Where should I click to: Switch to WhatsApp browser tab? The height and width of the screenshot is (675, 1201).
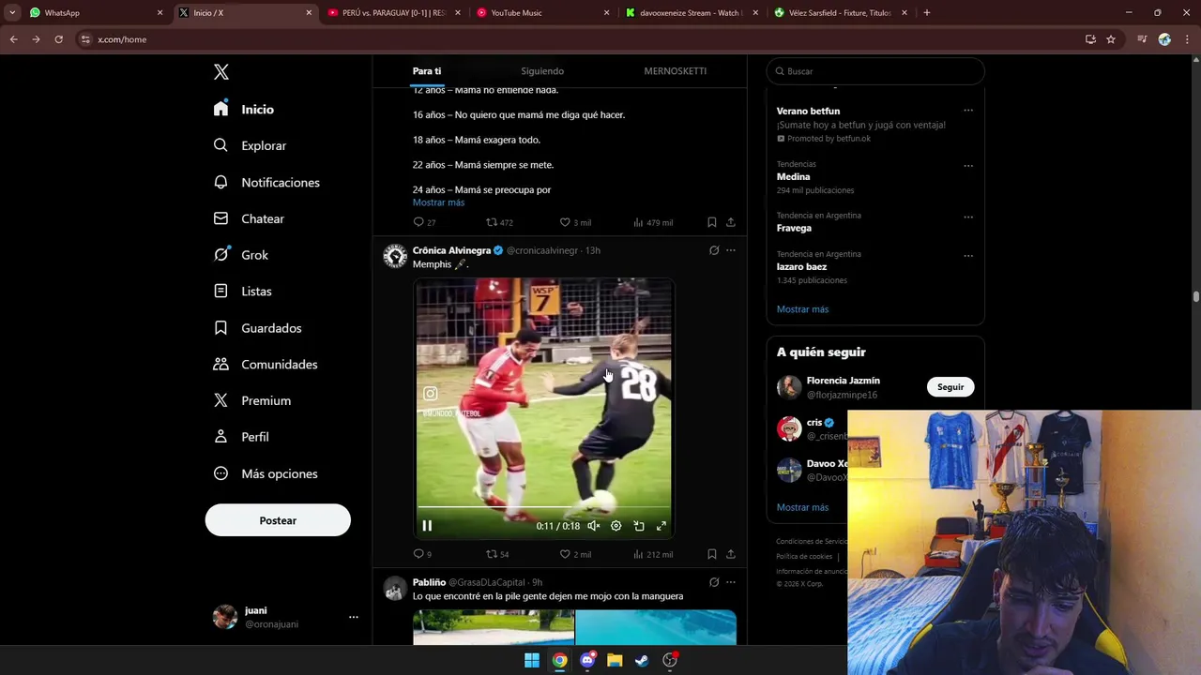click(94, 13)
